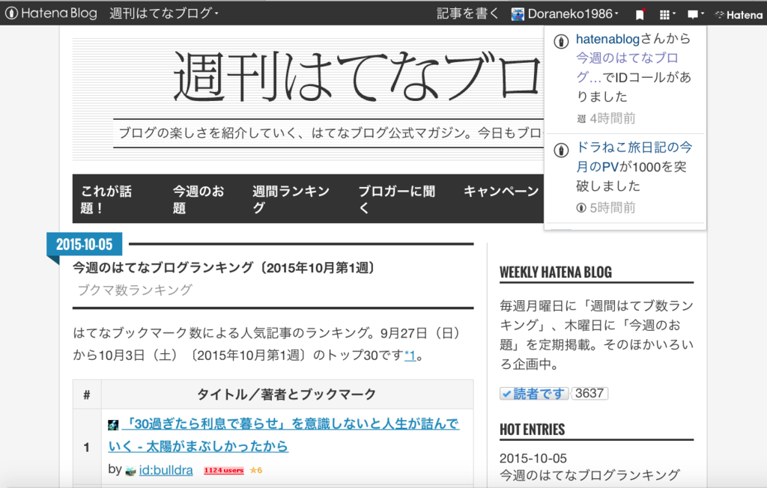Open the キャンペーン menu tab
The height and width of the screenshot is (488, 767).
click(501, 191)
